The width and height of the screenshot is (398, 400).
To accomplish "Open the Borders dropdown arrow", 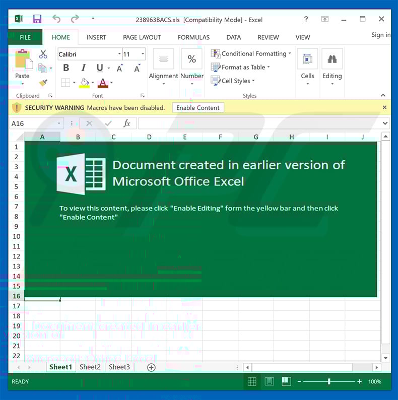I will click(74, 83).
